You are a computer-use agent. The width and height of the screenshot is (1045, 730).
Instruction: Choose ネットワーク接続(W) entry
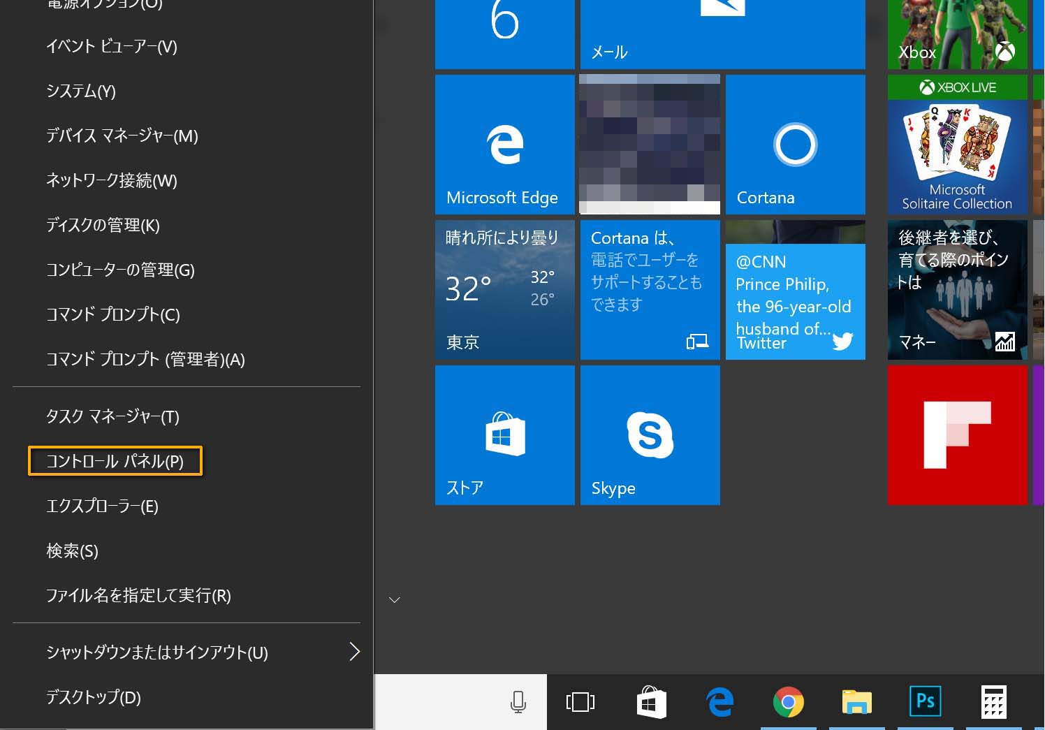tap(187, 181)
